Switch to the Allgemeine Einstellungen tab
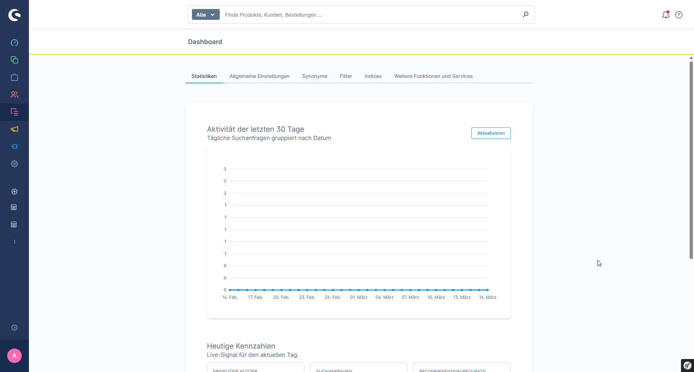Image resolution: width=694 pixels, height=372 pixels. tap(259, 76)
